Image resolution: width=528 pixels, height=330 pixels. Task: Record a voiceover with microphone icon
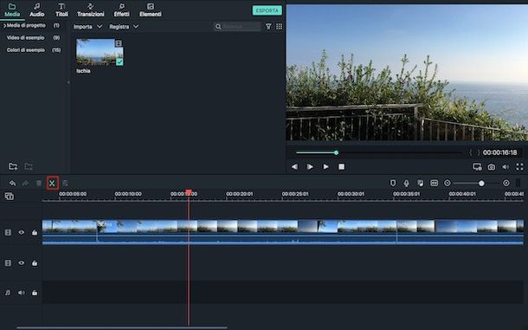(407, 183)
